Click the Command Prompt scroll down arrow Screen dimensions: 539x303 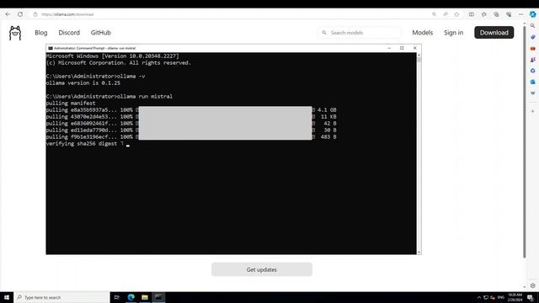pyautogui.click(x=419, y=252)
